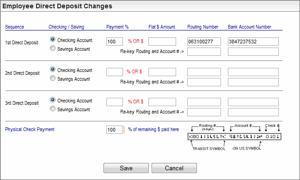
Task: Click the 2nd Direct Deposit flat amount field
Action: coord(162,72)
